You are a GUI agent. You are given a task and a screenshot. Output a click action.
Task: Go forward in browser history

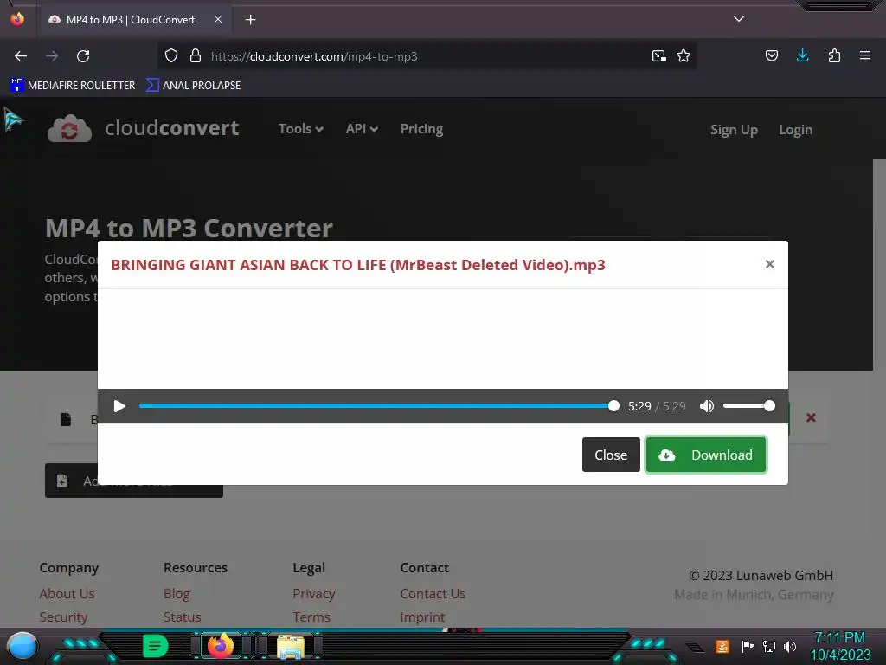click(x=52, y=56)
